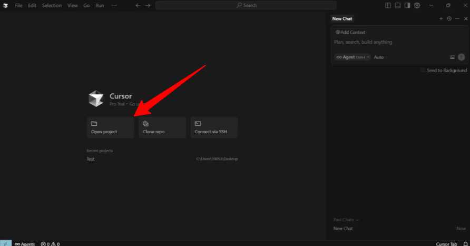The width and height of the screenshot is (470, 246).
Task: Open chat history clock icon
Action: point(449,18)
